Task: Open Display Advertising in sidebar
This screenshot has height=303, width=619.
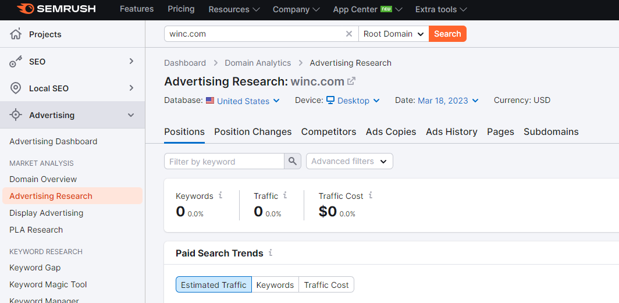Action: click(x=46, y=213)
